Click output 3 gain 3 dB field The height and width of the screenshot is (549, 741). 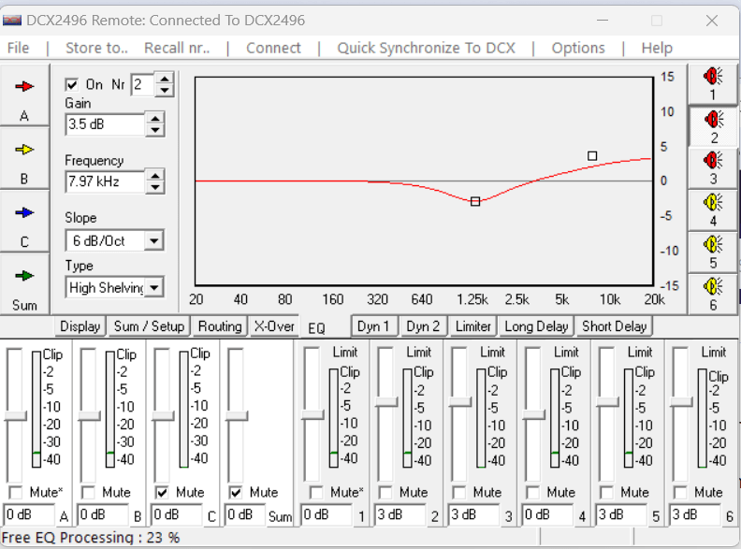474,514
